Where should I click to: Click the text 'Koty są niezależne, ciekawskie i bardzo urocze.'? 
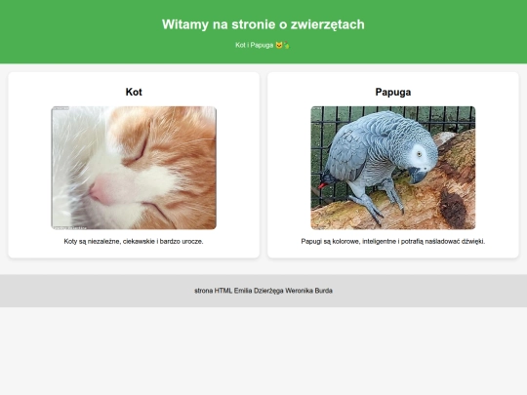[x=134, y=241]
